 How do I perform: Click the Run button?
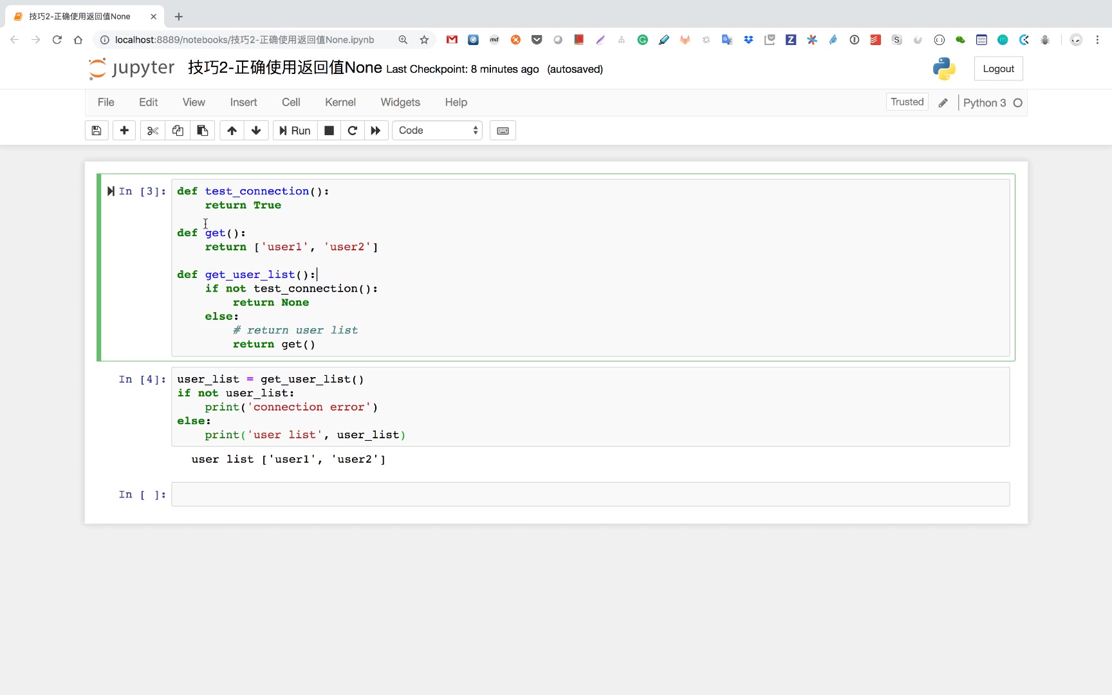point(295,131)
